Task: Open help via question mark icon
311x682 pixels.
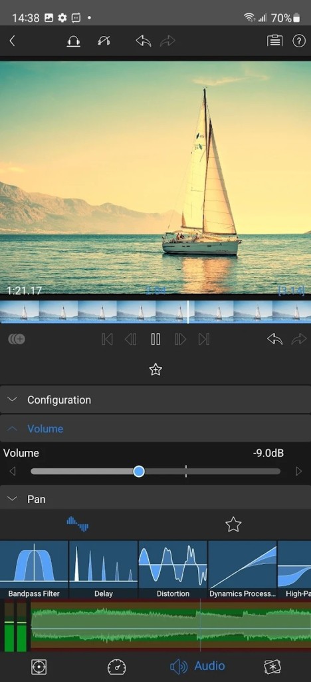Action: (x=299, y=41)
